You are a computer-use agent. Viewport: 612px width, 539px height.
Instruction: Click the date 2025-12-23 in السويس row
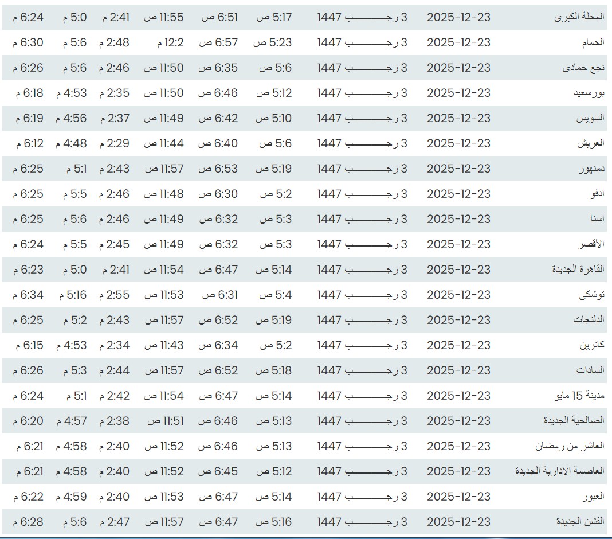pos(458,119)
